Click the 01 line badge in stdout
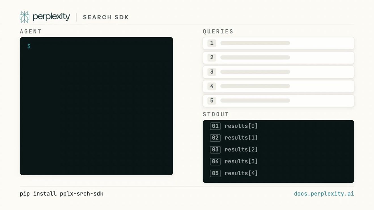This screenshot has height=210, width=374. pyautogui.click(x=215, y=126)
